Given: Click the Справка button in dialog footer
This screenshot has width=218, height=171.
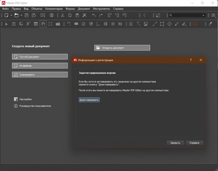Looking at the screenshot, I should (194, 143).
